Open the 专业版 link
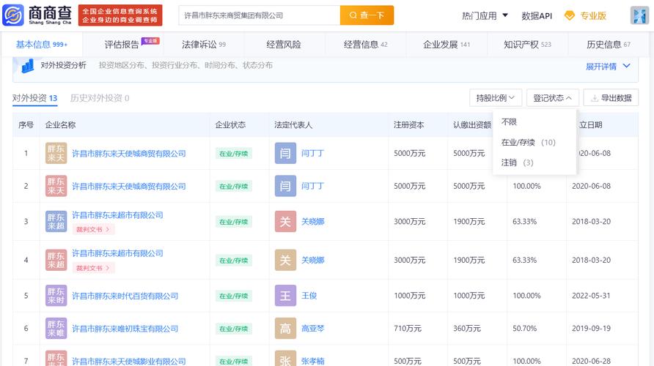This screenshot has width=654, height=366. [592, 16]
